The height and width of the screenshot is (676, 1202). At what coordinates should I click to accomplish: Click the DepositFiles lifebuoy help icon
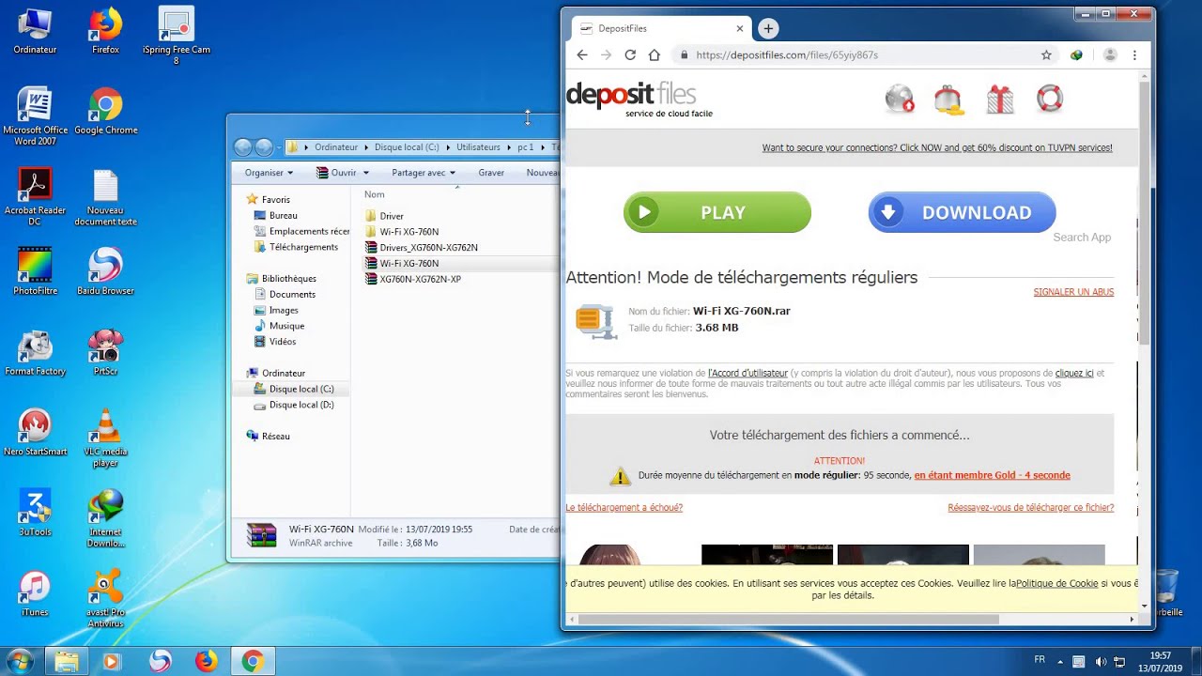coord(1050,98)
